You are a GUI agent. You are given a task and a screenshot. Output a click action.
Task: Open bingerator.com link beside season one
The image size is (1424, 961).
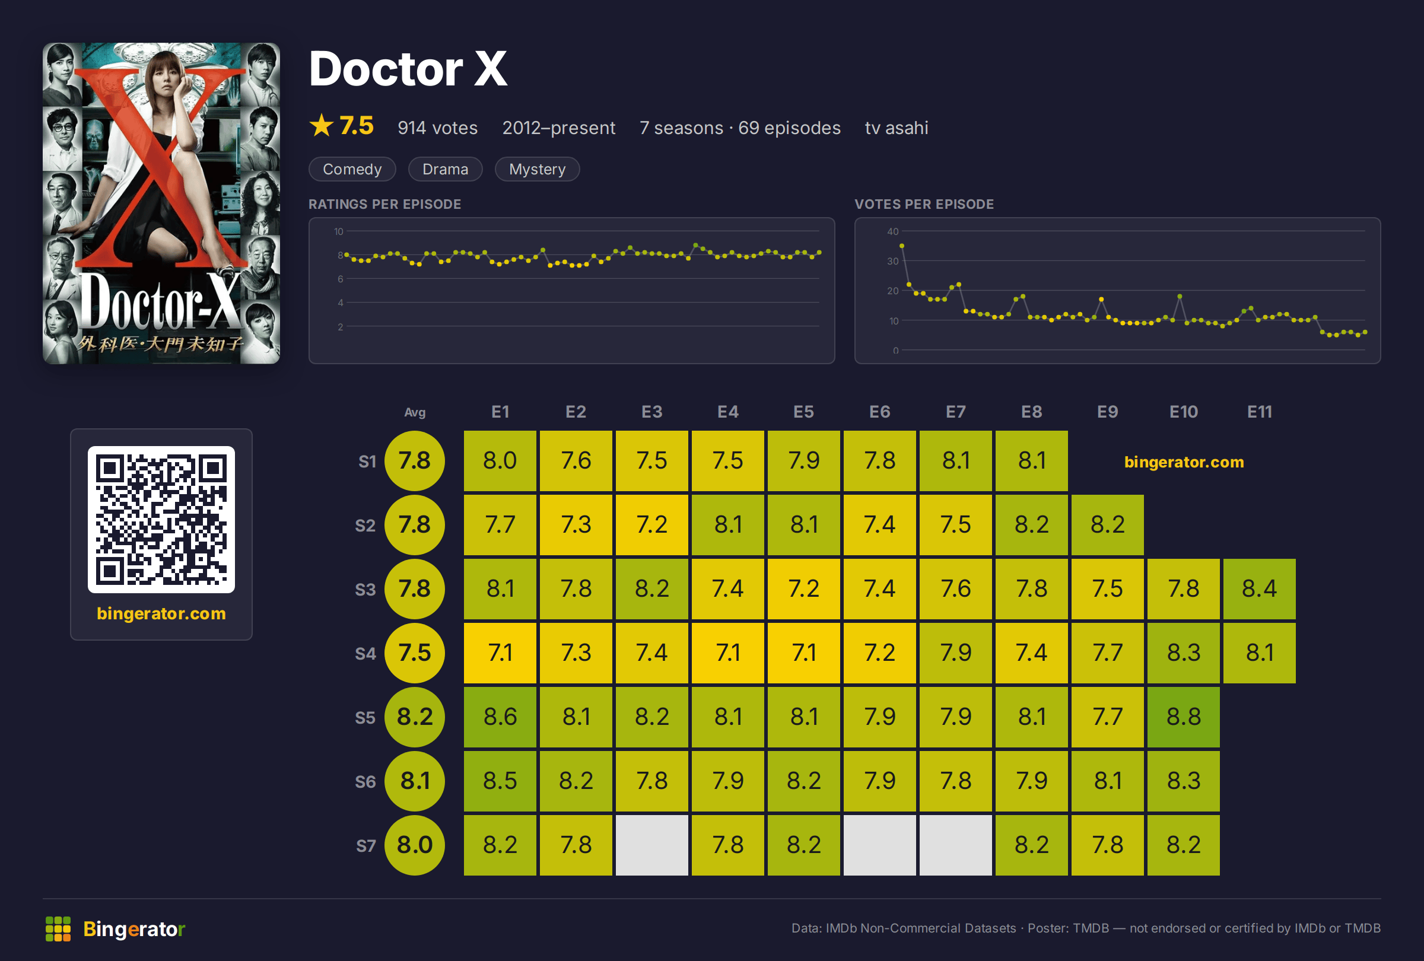click(1184, 462)
